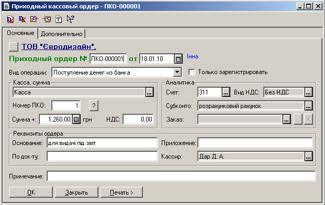The width and height of the screenshot is (325, 205).
Task: Click the Номер ПКО input field
Action: [66, 105]
